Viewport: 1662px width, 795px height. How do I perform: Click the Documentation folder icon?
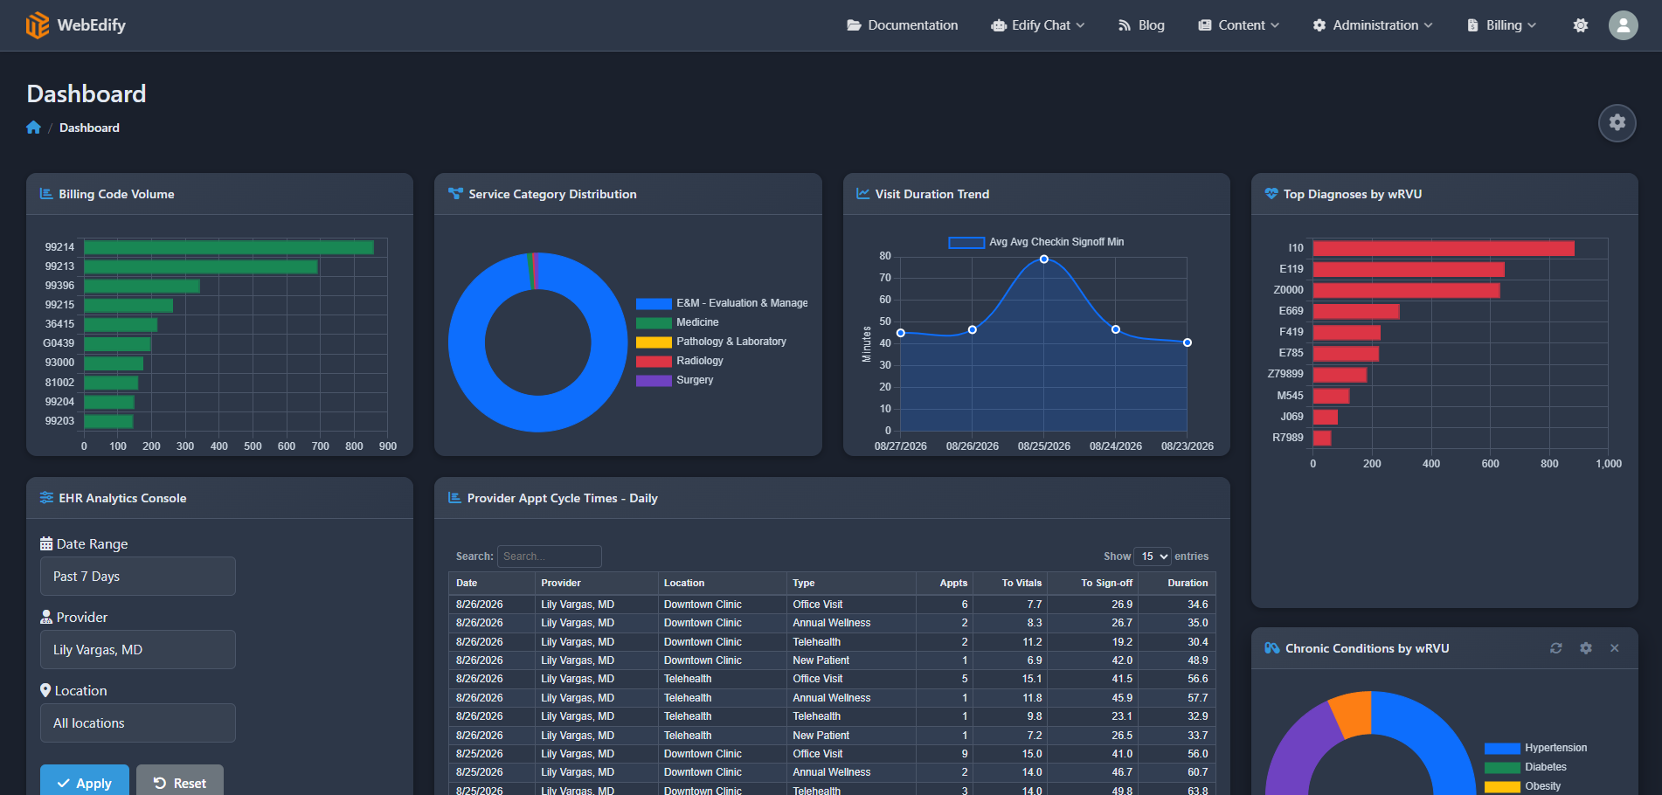(854, 25)
